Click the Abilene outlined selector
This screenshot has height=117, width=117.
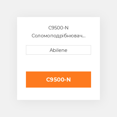pyautogui.click(x=58, y=50)
